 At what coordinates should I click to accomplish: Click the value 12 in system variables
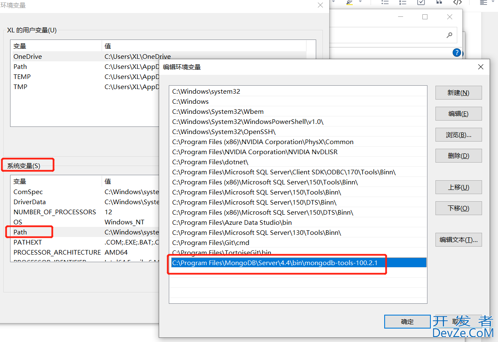(108, 212)
